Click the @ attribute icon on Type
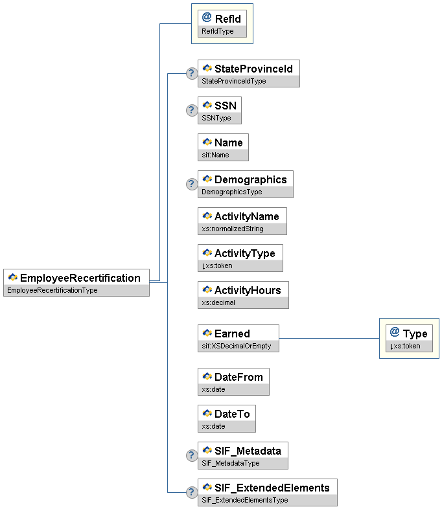Viewport: 442px width, 509px height. coord(395,333)
